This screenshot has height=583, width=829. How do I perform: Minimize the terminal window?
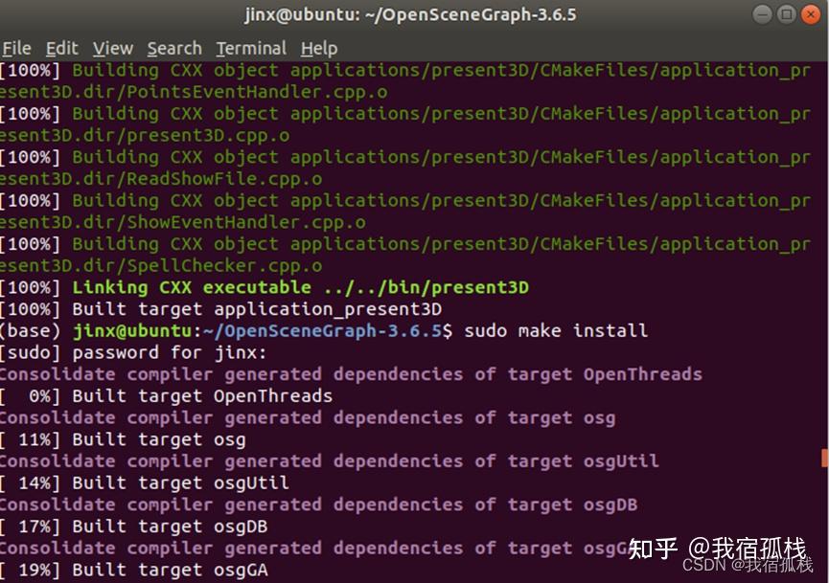[762, 14]
